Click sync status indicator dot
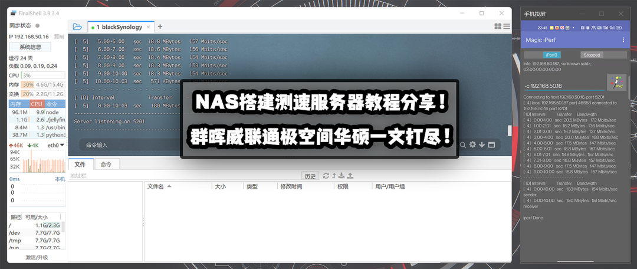Image resolution: width=637 pixels, height=269 pixels. click(37, 25)
